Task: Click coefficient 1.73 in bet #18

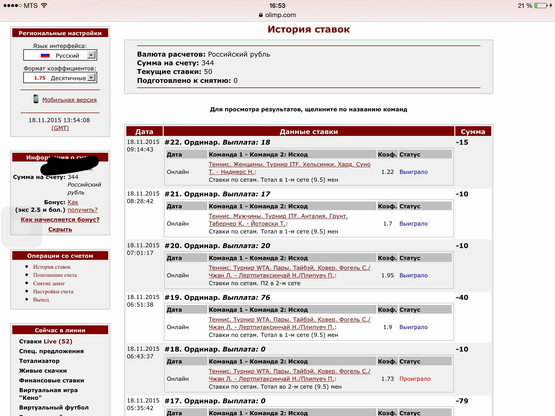Action: [388, 379]
